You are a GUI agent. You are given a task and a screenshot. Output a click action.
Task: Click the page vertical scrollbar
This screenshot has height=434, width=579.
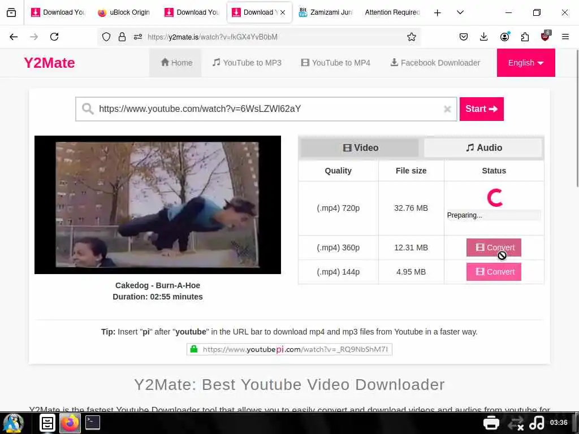tap(577, 118)
